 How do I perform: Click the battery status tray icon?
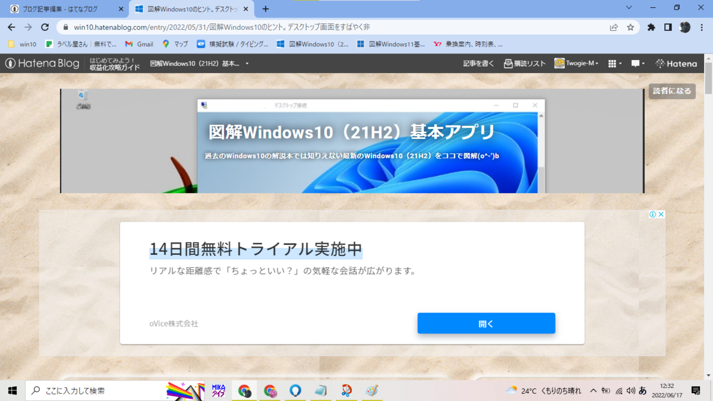tap(605, 390)
